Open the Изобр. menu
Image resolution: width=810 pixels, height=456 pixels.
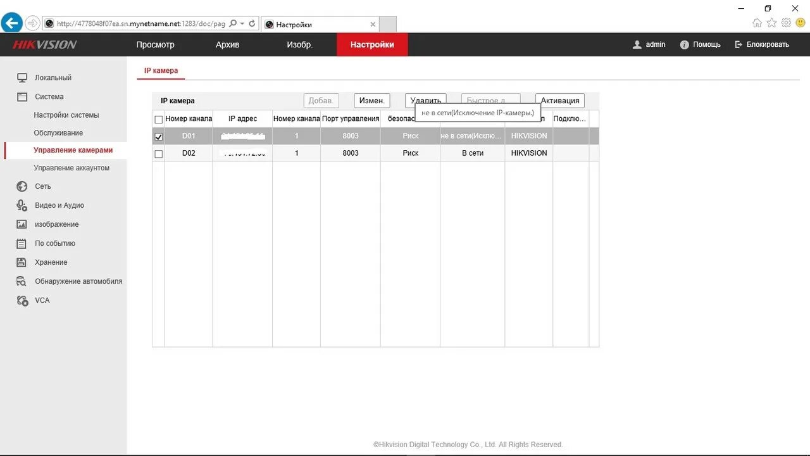point(300,44)
